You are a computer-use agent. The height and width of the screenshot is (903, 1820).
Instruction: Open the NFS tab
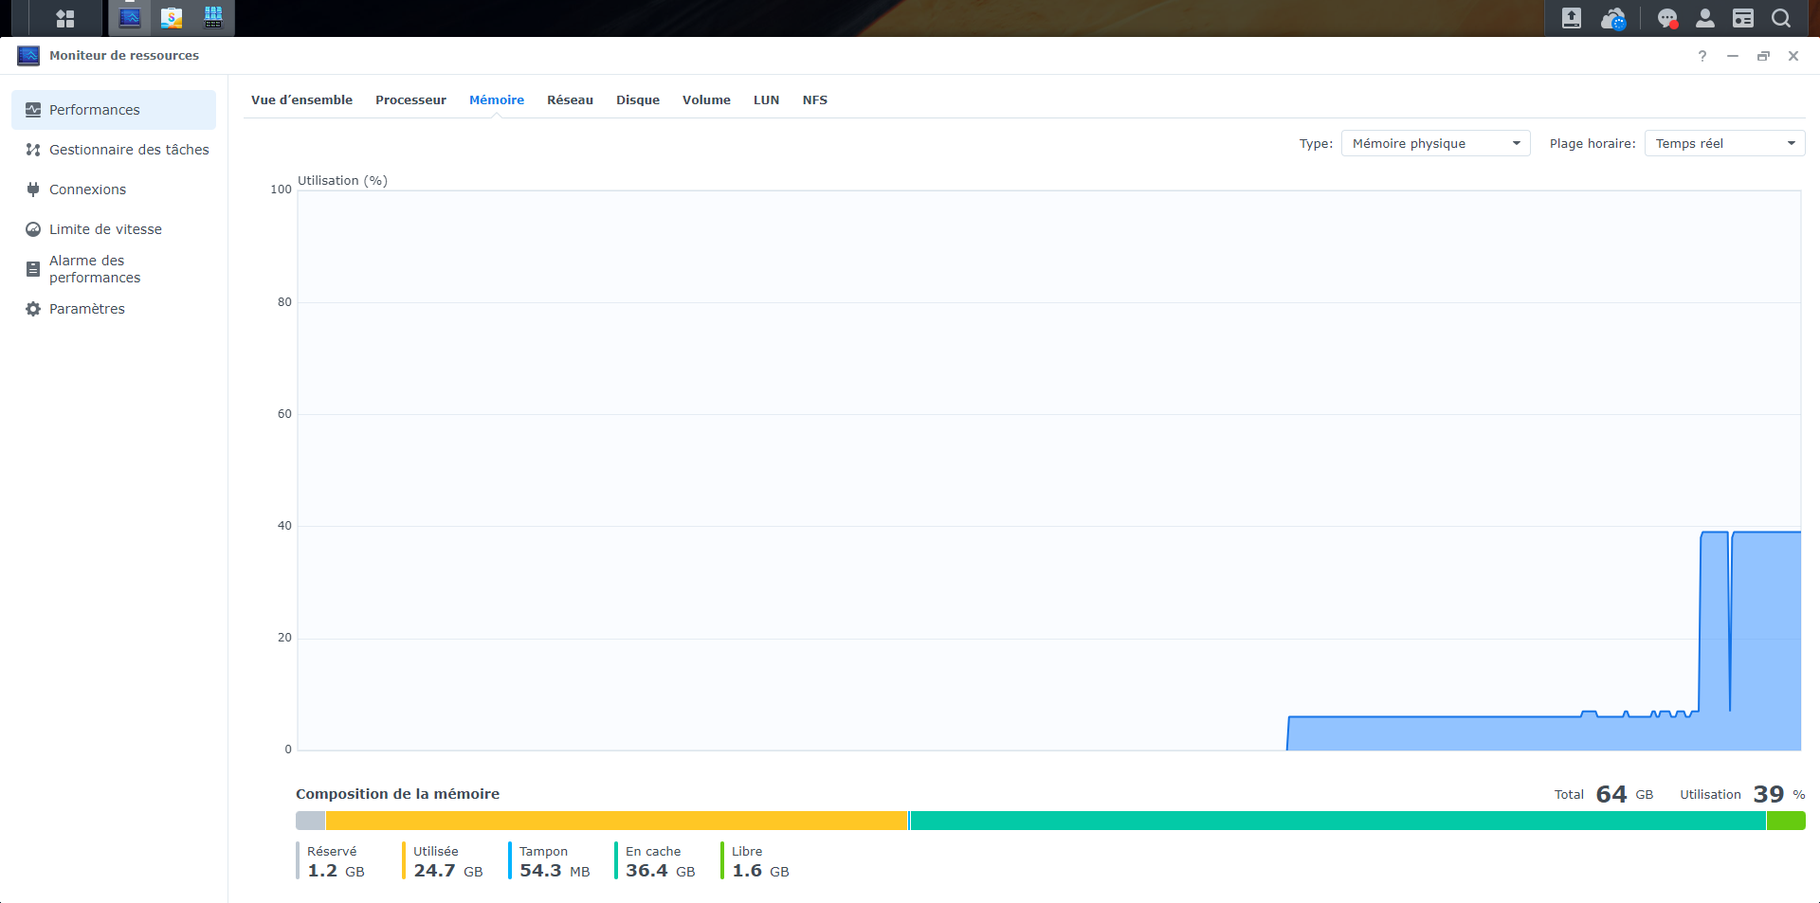(x=815, y=99)
